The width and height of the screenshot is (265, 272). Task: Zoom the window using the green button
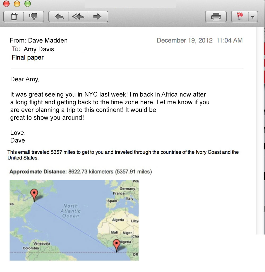pos(27,4)
